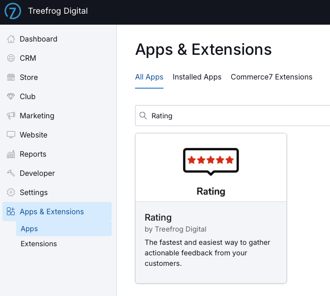Click the CRM smiley face icon
The height and width of the screenshot is (296, 330).
pyautogui.click(x=11, y=58)
